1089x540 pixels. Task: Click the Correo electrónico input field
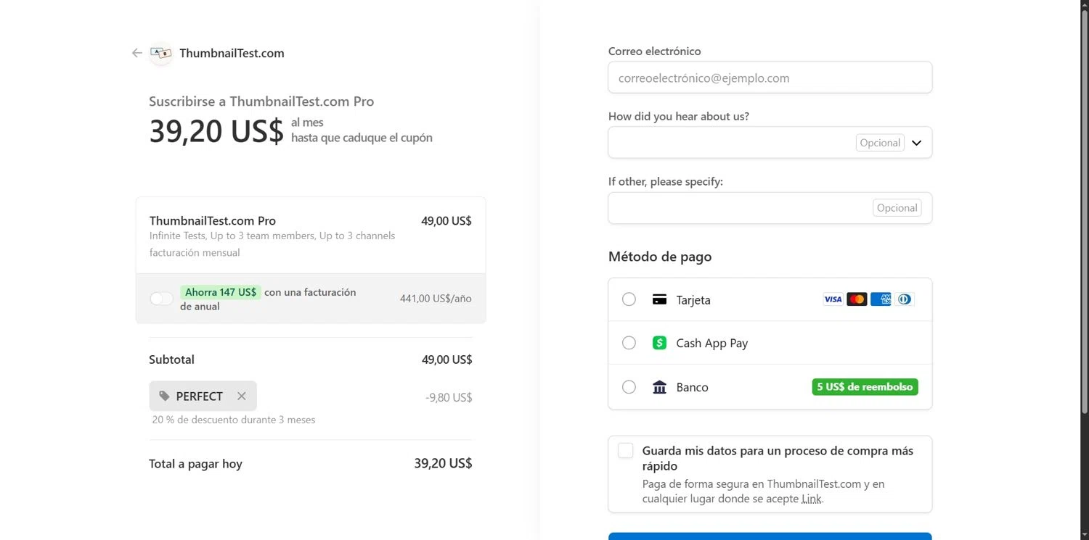coord(770,78)
